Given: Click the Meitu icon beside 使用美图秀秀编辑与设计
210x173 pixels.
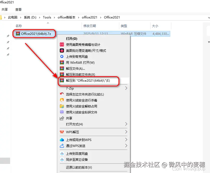Looking at the screenshot, I should 62,44.
